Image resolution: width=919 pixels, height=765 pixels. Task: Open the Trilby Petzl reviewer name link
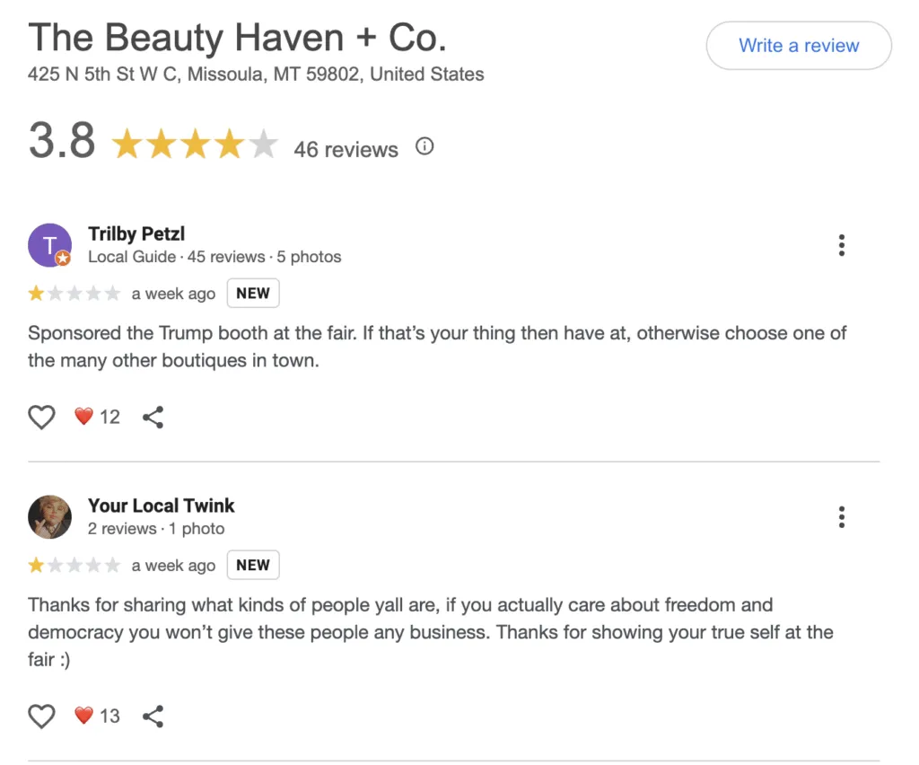(136, 233)
